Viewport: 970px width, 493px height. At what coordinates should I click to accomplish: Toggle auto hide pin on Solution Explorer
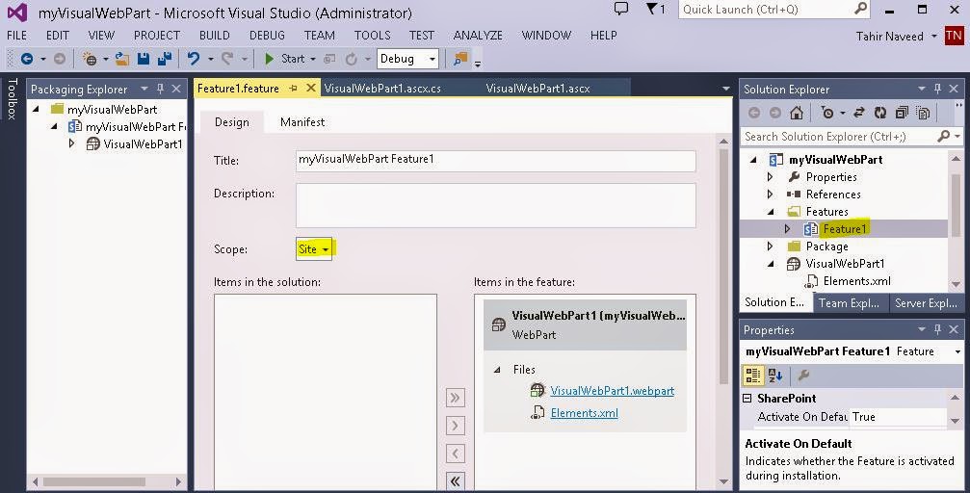tap(938, 90)
